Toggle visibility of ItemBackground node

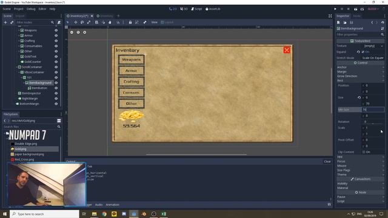pos(56,83)
